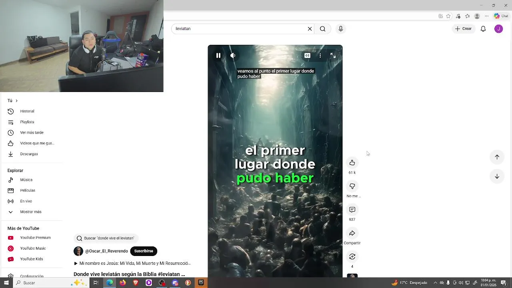512x288 pixels.
Task: Open Firefox from the taskbar
Action: point(122,283)
